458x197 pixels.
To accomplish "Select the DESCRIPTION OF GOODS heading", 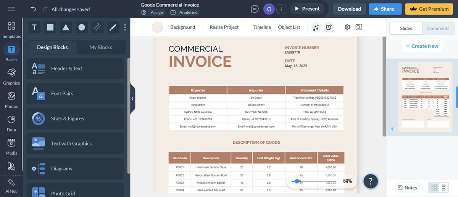I will [x=256, y=143].
